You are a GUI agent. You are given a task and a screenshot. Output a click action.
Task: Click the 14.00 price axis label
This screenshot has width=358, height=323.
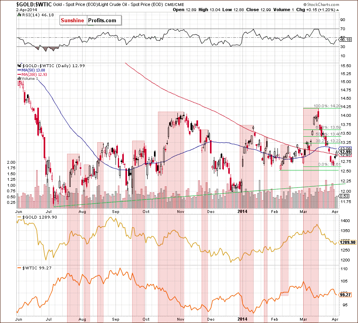(345, 116)
